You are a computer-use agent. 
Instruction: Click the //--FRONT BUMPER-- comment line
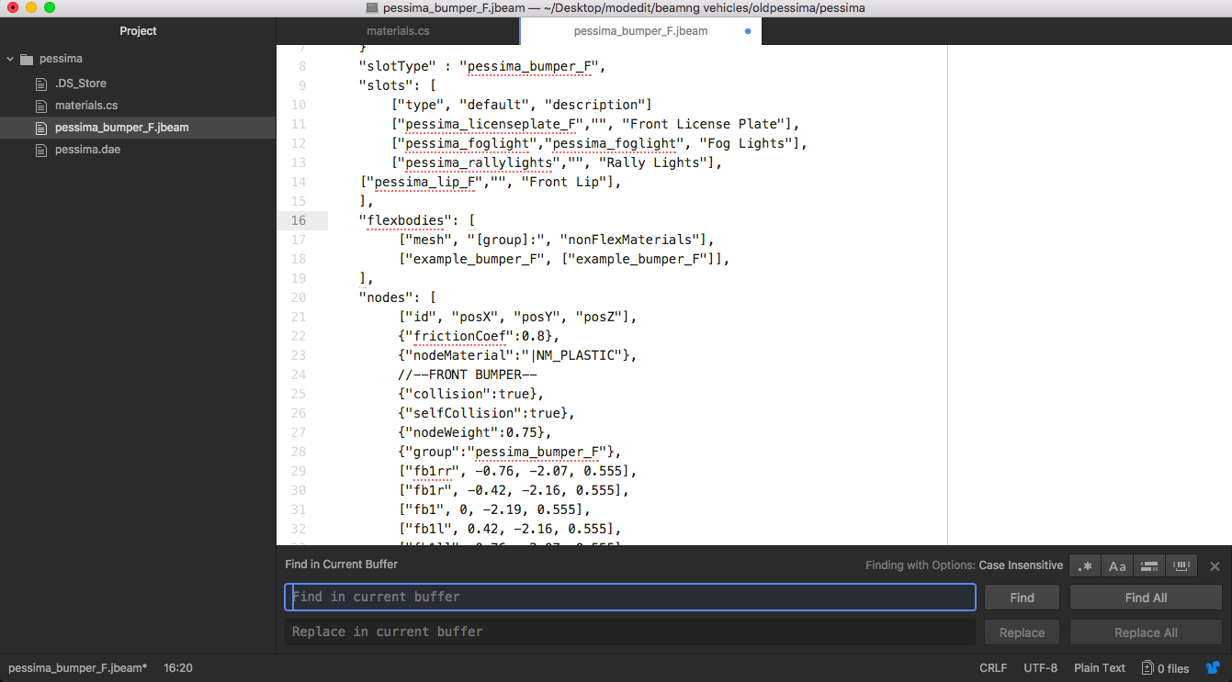pos(468,375)
